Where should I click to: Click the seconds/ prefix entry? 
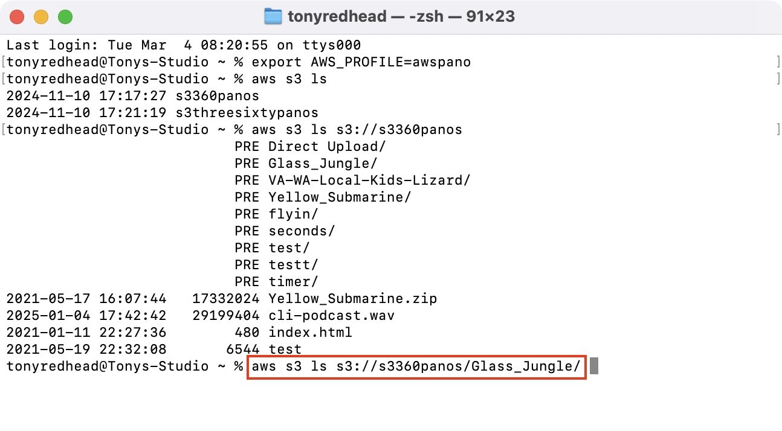pos(302,231)
